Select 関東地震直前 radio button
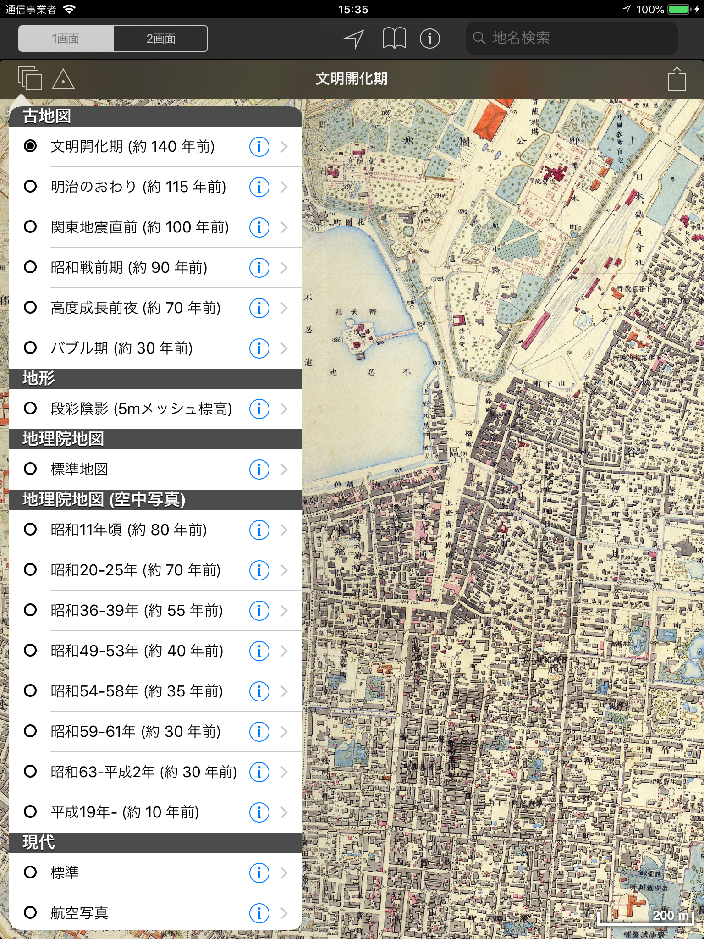 (x=30, y=227)
